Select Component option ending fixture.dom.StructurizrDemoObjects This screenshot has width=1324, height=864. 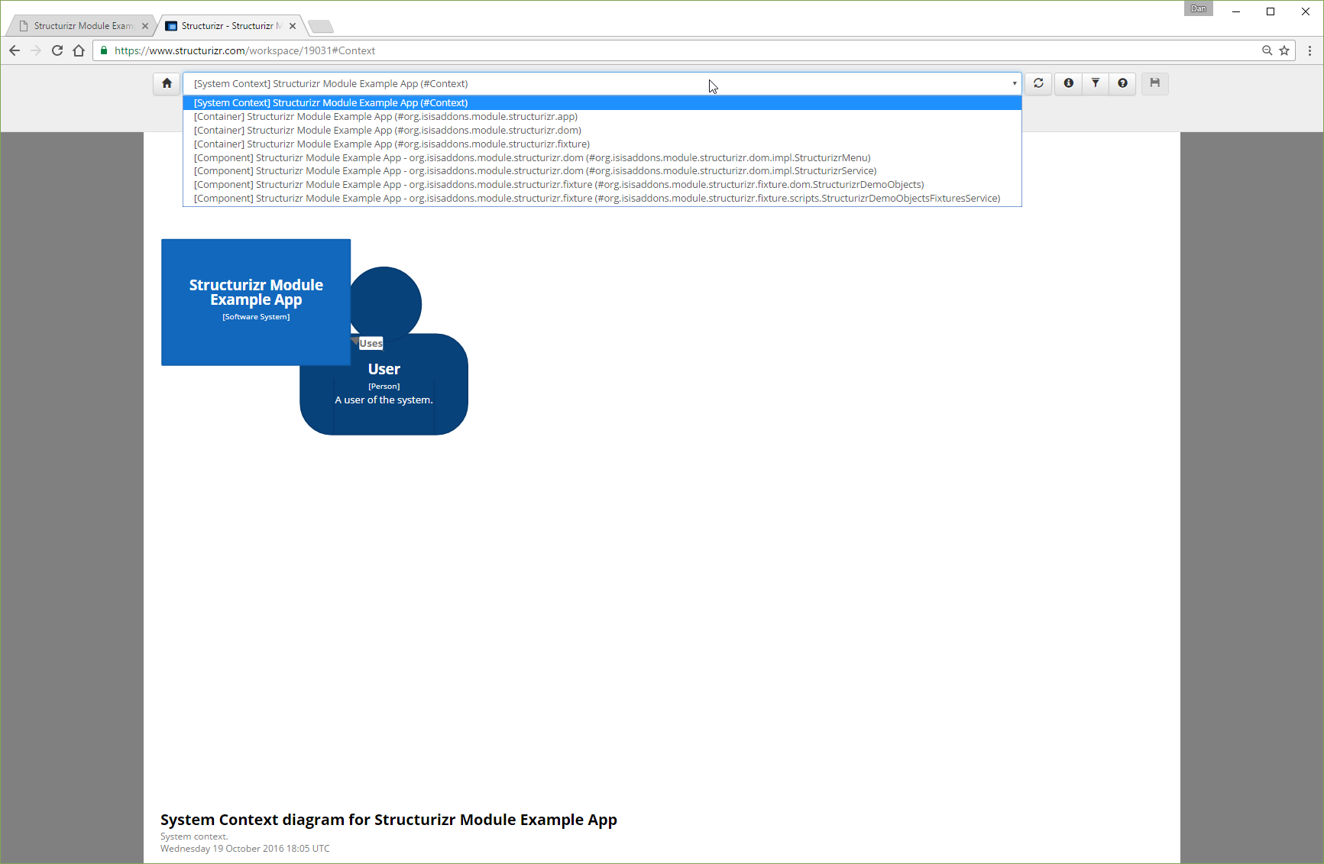pos(602,185)
